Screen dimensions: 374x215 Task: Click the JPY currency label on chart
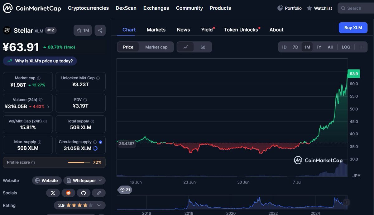pos(356,176)
